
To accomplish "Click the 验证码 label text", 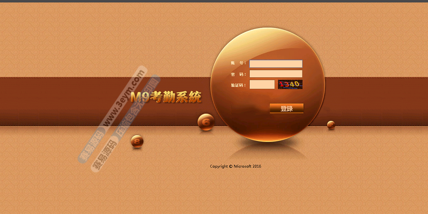I will [x=238, y=85].
